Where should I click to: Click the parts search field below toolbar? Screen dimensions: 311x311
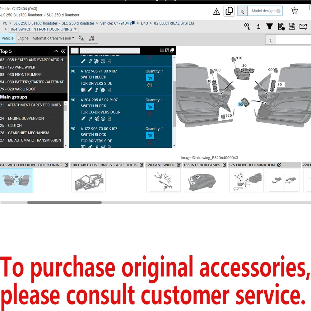(x=293, y=40)
